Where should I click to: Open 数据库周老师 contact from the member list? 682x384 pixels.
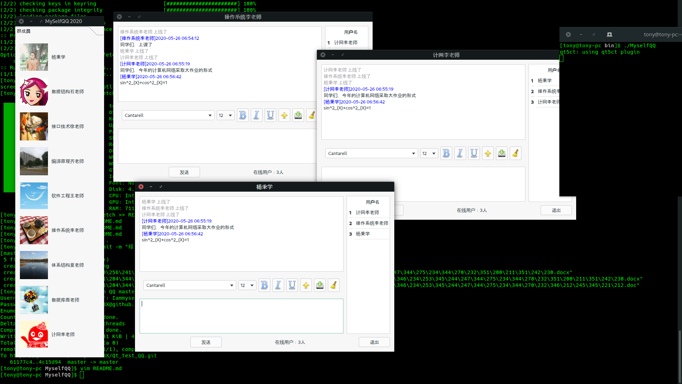(65, 300)
